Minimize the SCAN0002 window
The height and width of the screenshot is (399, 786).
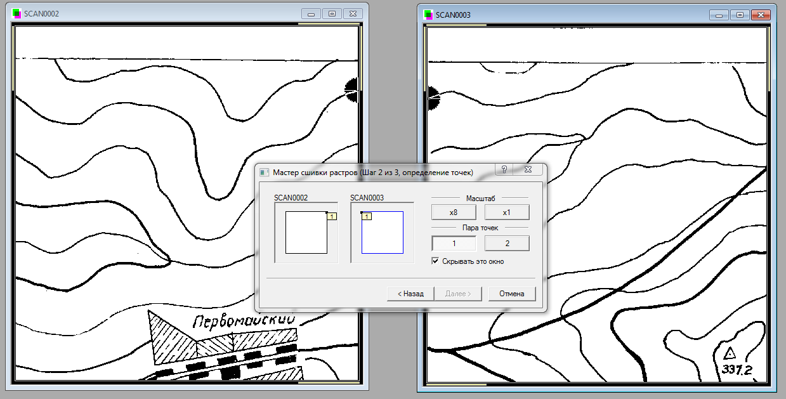point(311,13)
